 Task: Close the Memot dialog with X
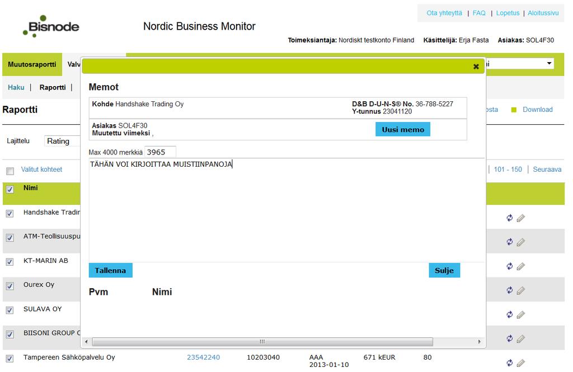coord(476,67)
